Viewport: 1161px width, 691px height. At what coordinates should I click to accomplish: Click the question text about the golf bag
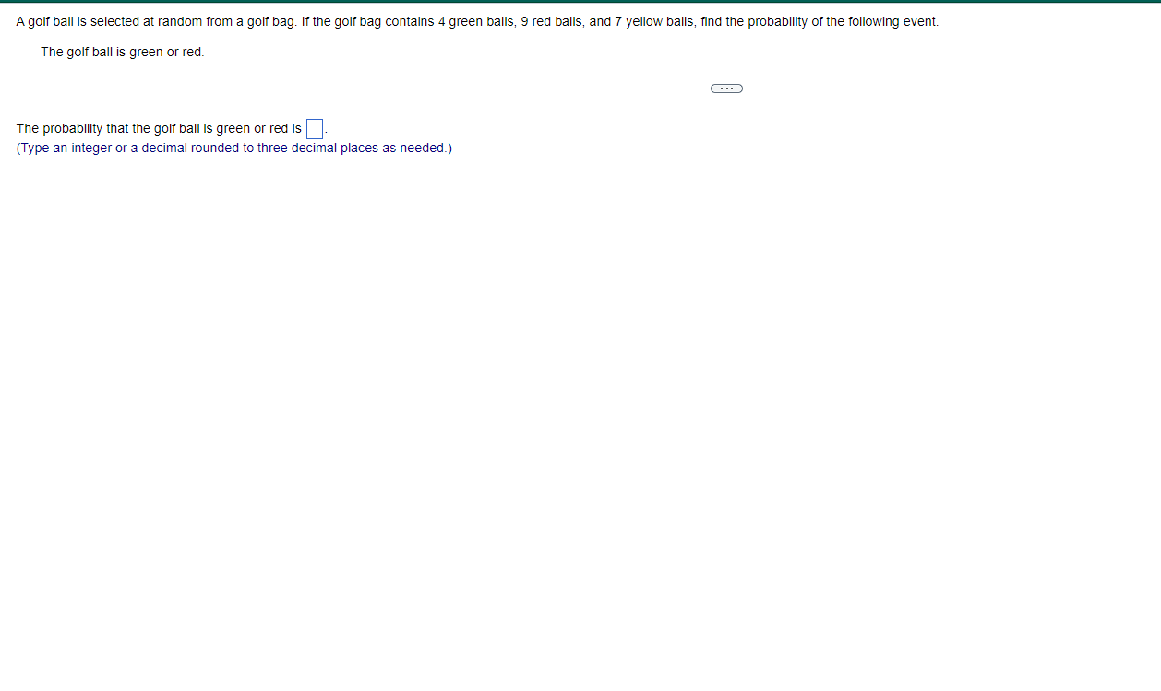pyautogui.click(x=477, y=21)
